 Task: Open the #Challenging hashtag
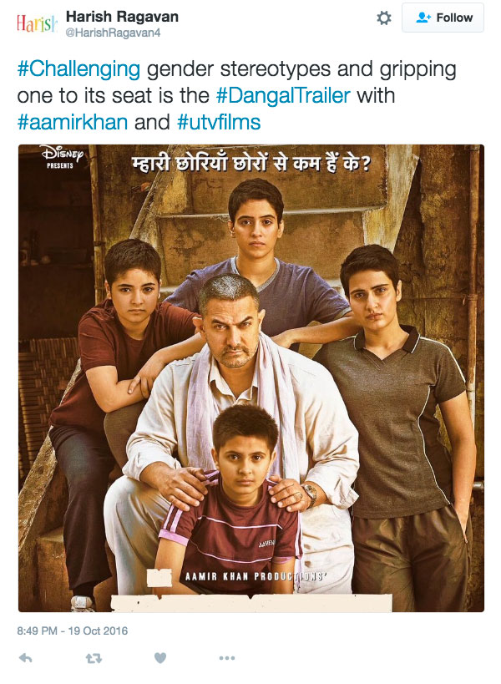[x=78, y=69]
